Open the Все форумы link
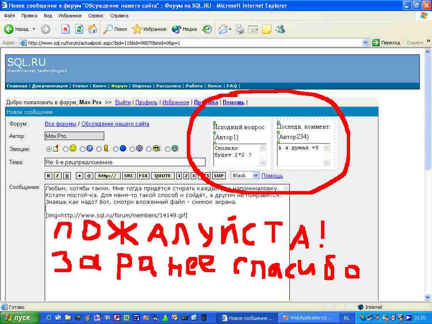Viewport: 432px width, 324px height. click(x=60, y=124)
